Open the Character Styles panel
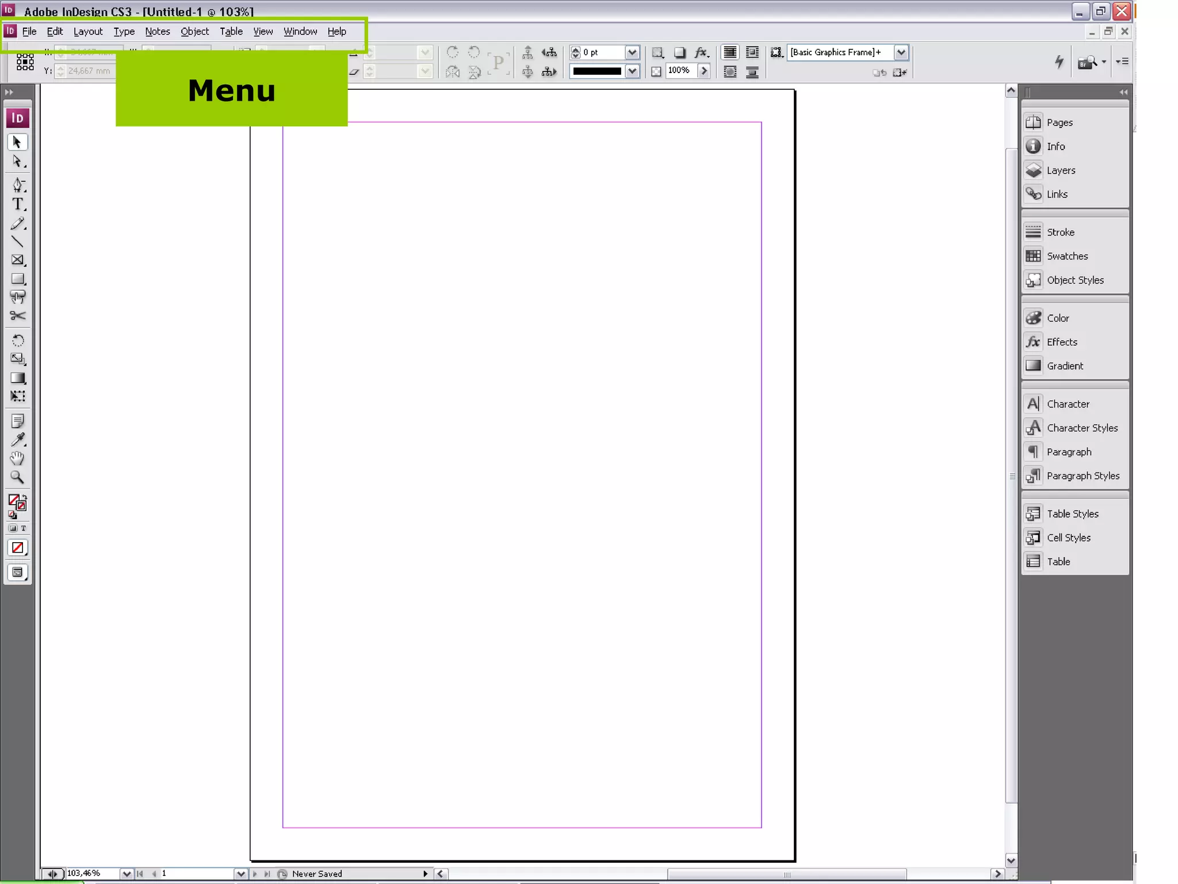Image resolution: width=1178 pixels, height=884 pixels. click(1074, 428)
